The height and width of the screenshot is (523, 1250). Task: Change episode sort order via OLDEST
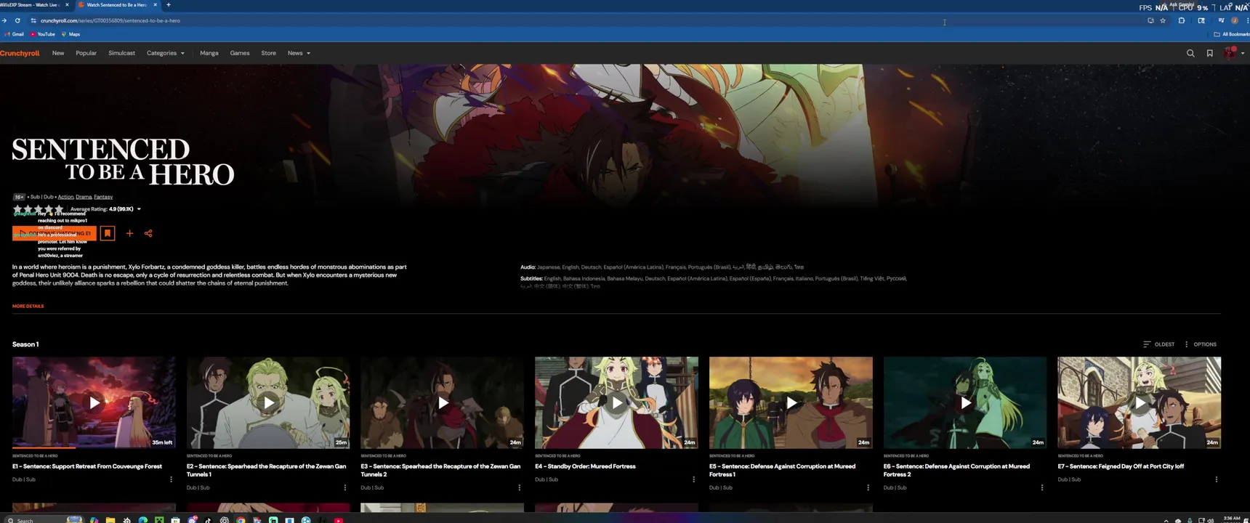point(1158,344)
